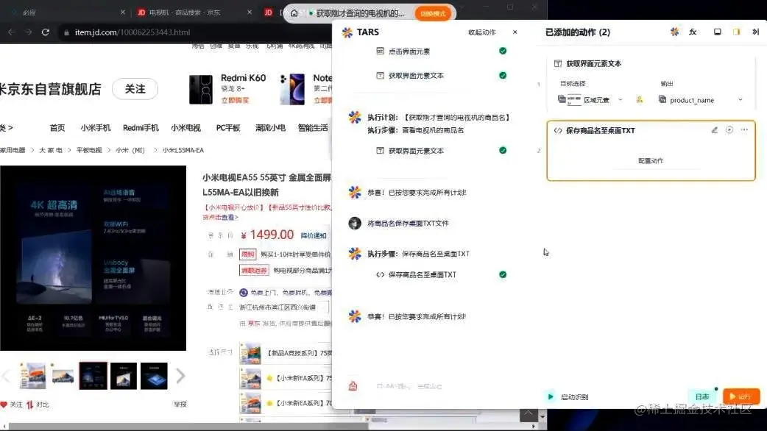Toggle the bottom panel layout icon
Image resolution: width=767 pixels, height=431 pixels.
tap(717, 32)
